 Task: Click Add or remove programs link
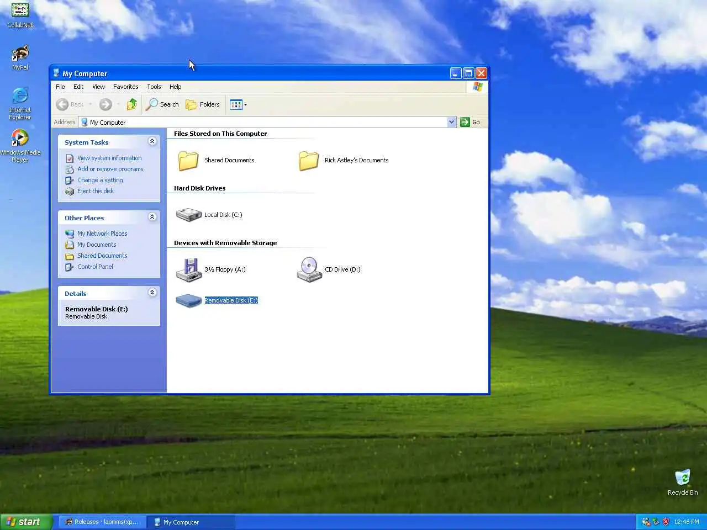(x=110, y=169)
